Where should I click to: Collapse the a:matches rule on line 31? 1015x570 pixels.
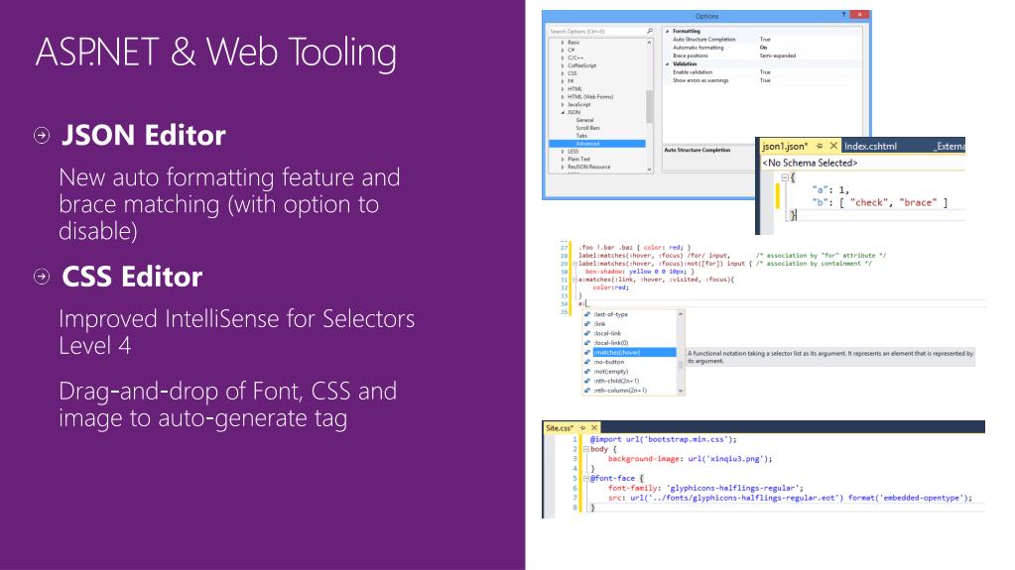(x=574, y=280)
